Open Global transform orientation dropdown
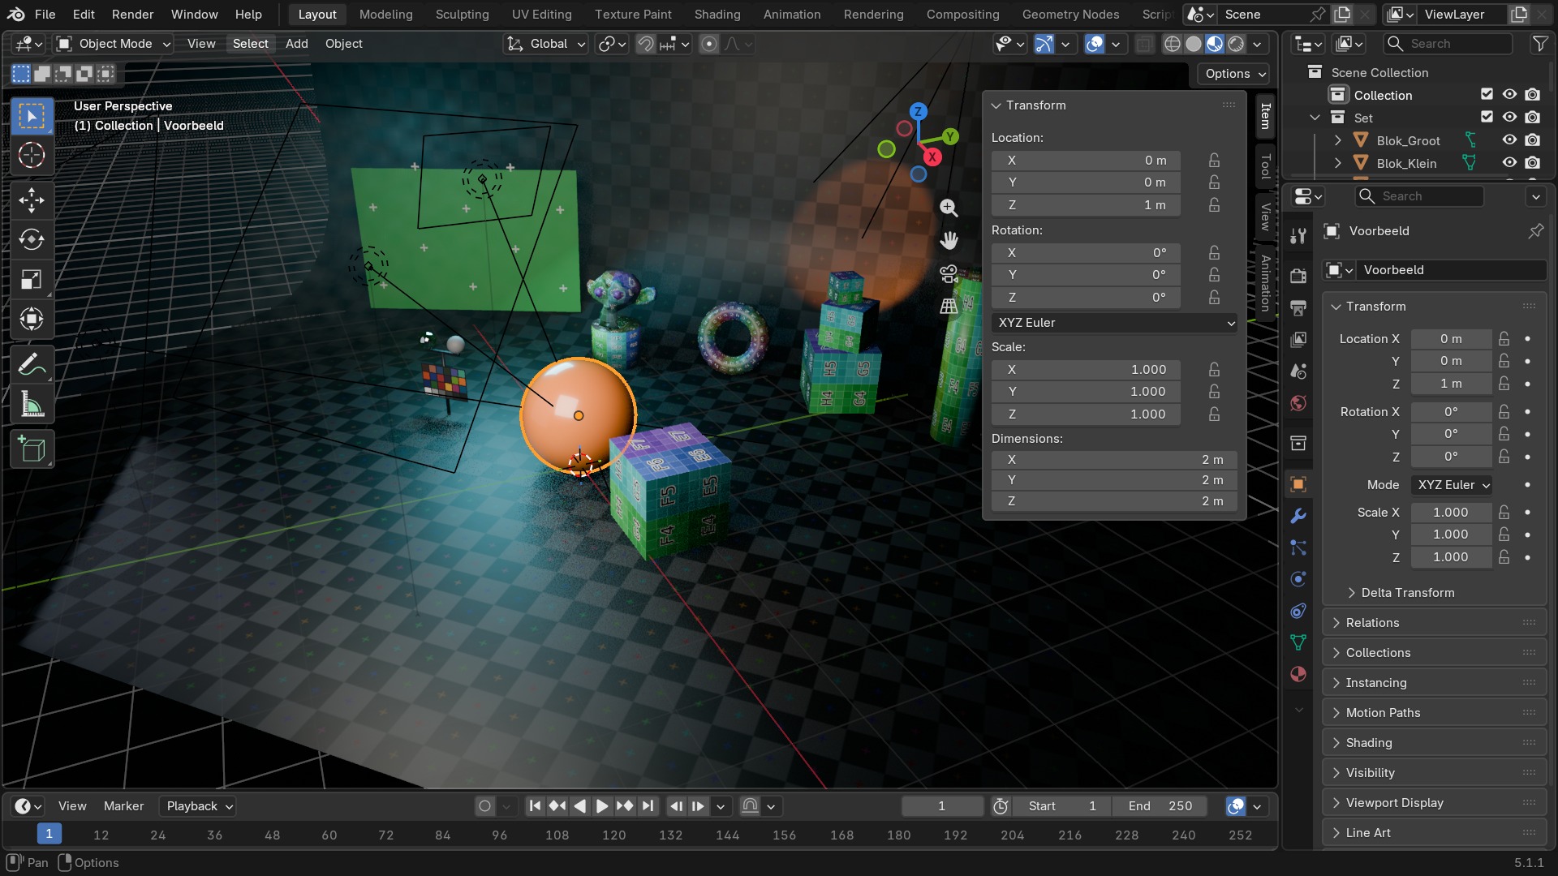Screen dimensions: 1558x876 pyautogui.click(x=545, y=44)
